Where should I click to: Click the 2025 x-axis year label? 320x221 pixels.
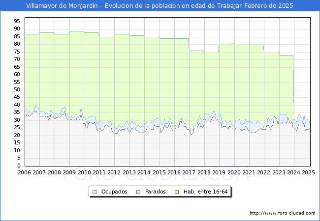[x=308, y=172]
